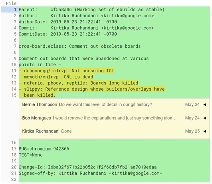This screenshot has width=212, height=184.
Task: Click the May 24 date on Bernie's comment
Action: coord(192,105)
